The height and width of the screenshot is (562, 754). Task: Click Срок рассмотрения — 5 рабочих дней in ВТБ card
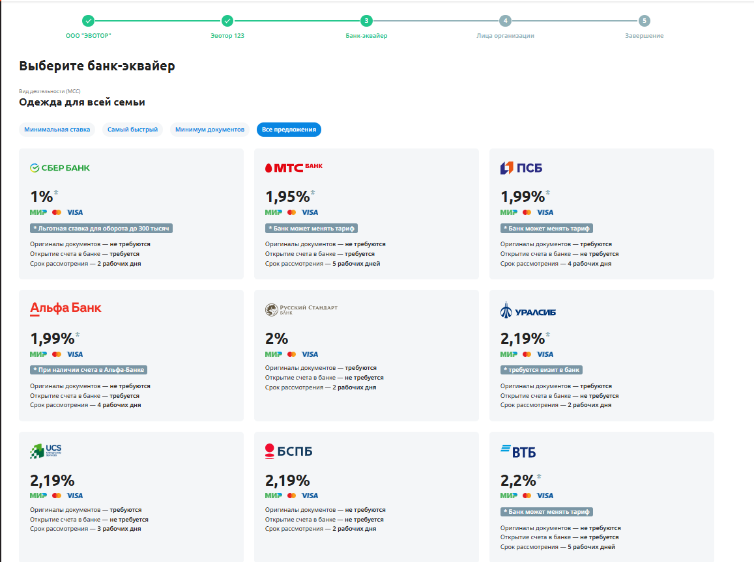(x=558, y=547)
